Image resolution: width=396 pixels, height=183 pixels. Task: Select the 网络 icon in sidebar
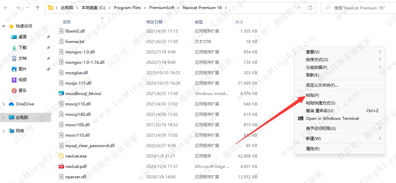coord(11,131)
